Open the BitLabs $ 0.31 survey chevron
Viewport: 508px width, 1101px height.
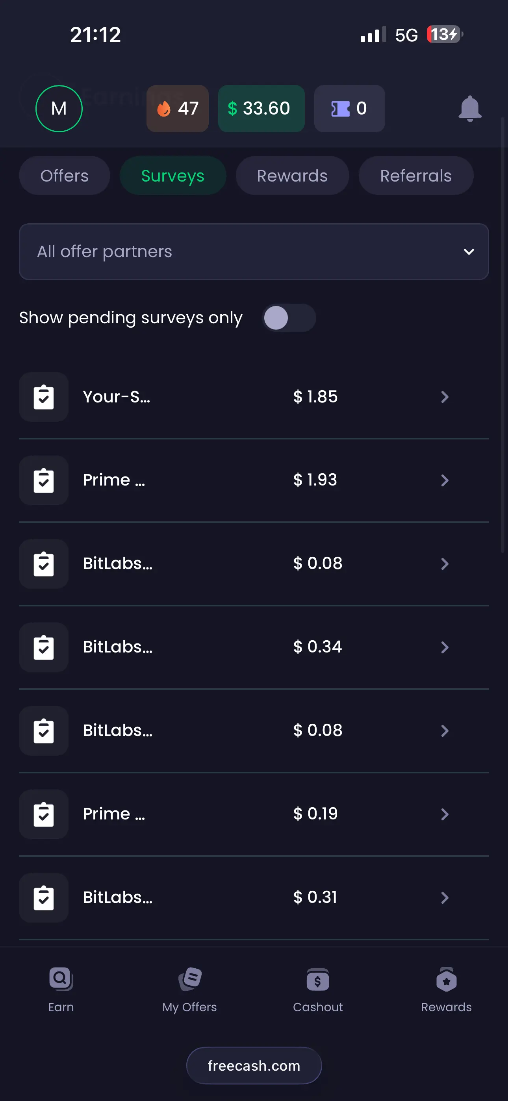[x=445, y=897]
